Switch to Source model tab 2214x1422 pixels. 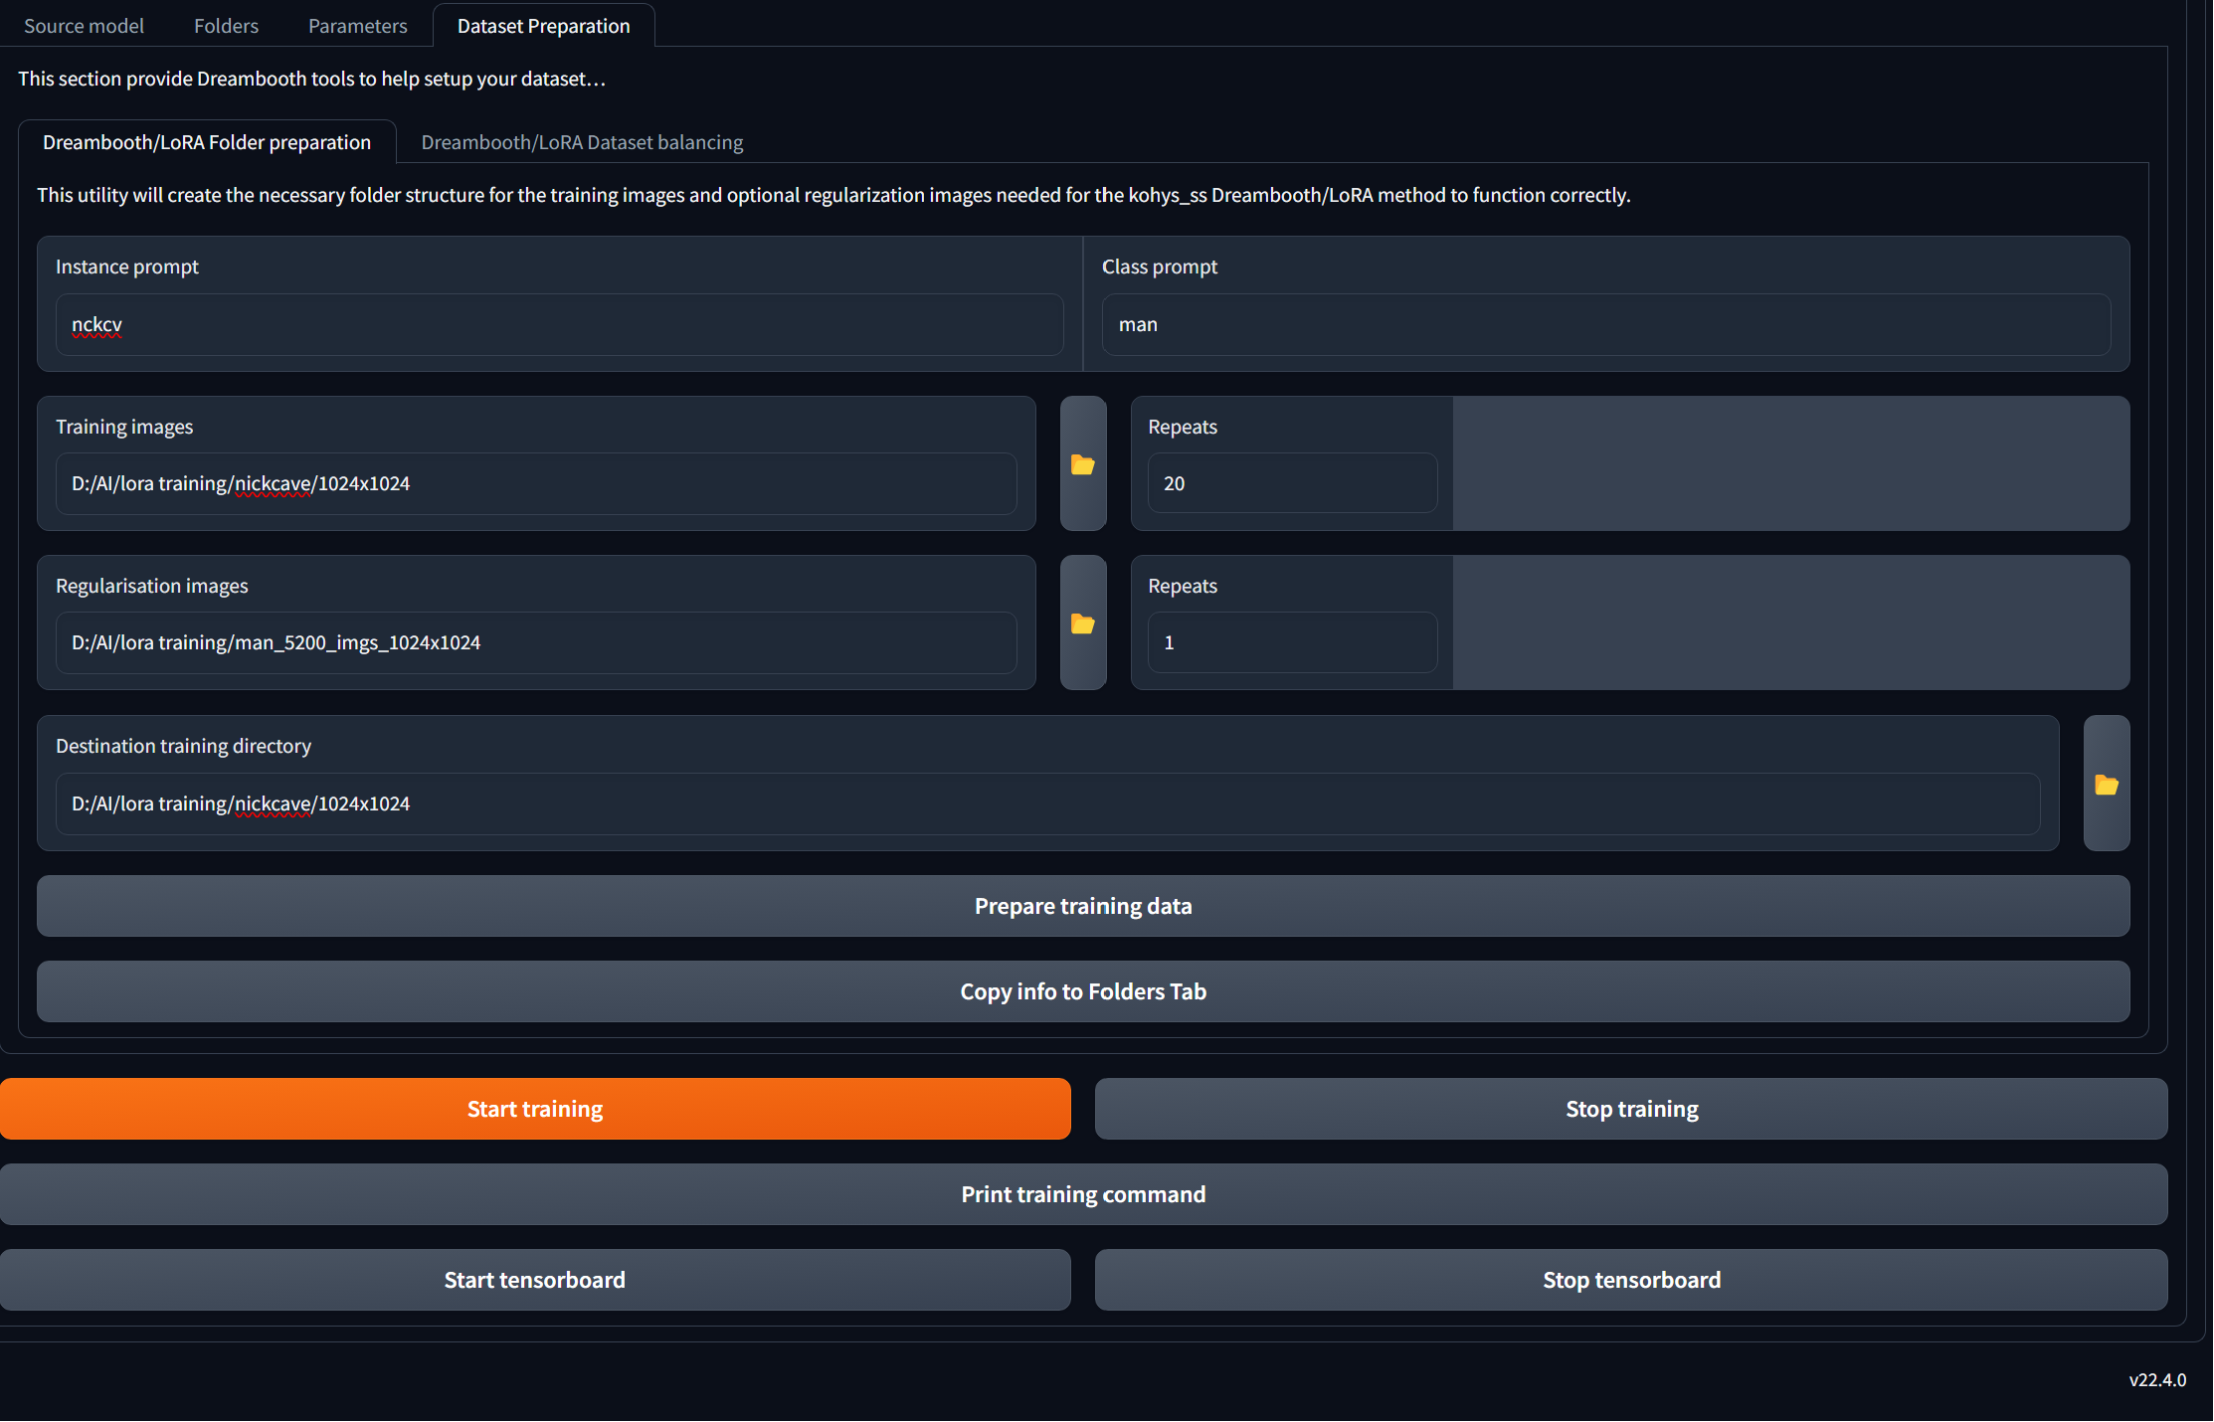[84, 26]
